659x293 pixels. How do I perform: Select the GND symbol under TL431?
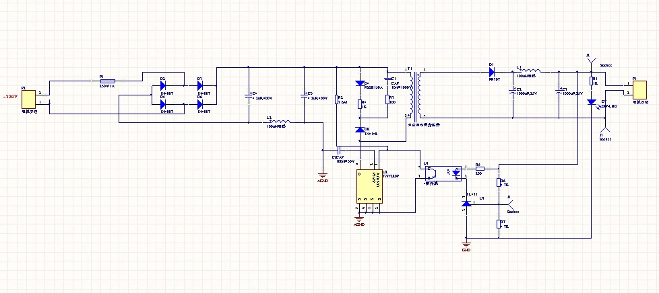(466, 246)
